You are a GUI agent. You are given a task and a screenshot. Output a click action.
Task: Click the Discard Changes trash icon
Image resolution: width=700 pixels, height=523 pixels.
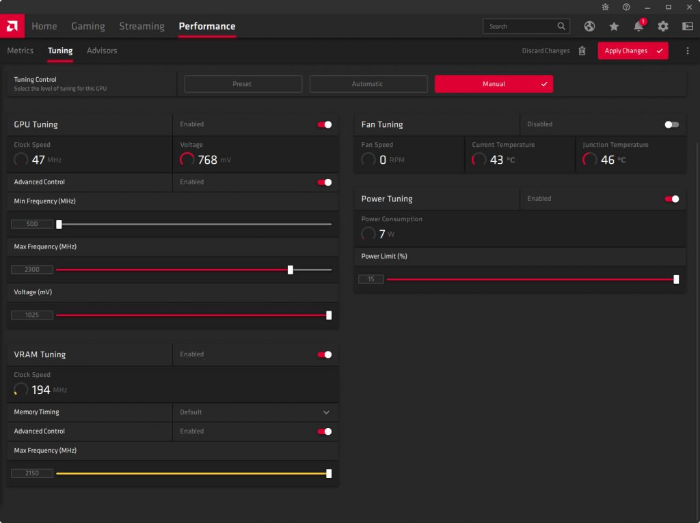click(x=582, y=51)
